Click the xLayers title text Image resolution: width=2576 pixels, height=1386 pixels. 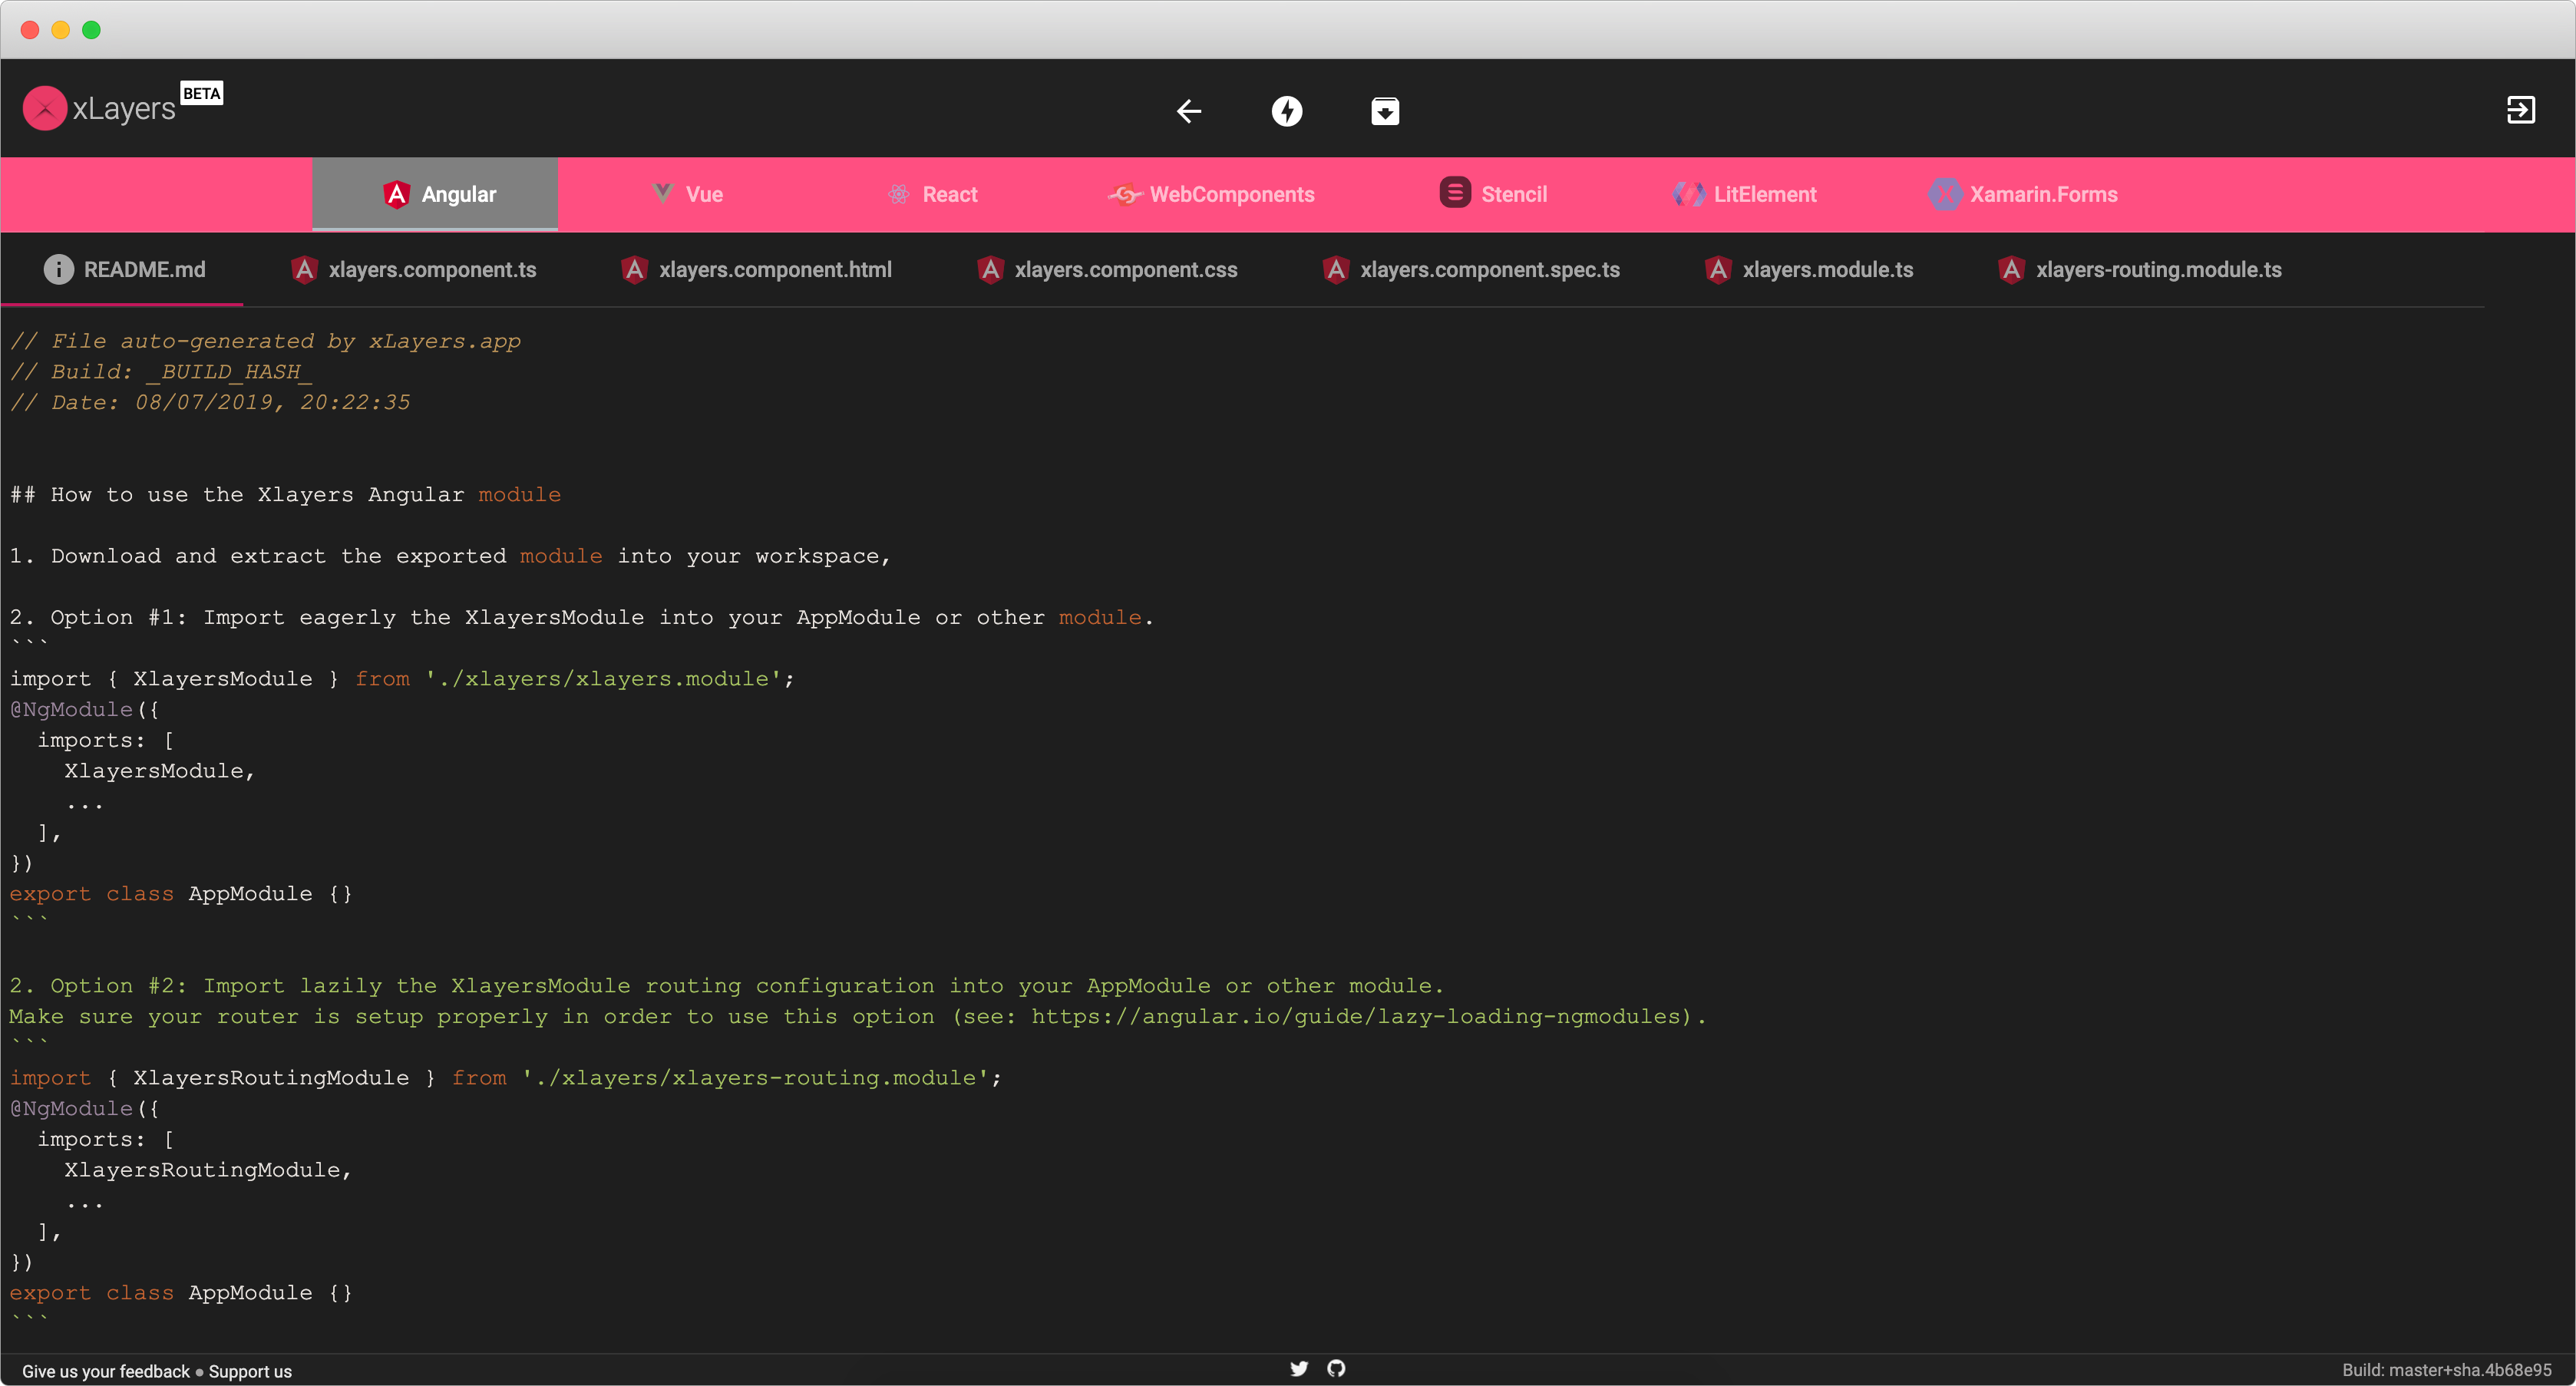pos(124,108)
